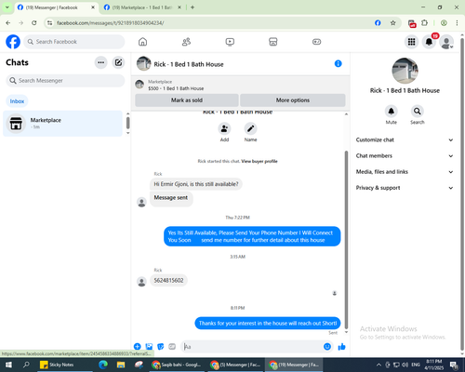Open notifications bell with badge
Image resolution: width=465 pixels, height=372 pixels.
pos(429,42)
